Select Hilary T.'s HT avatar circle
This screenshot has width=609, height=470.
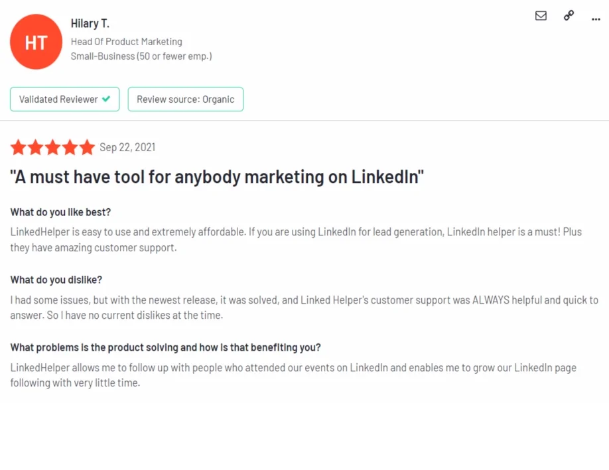[36, 42]
